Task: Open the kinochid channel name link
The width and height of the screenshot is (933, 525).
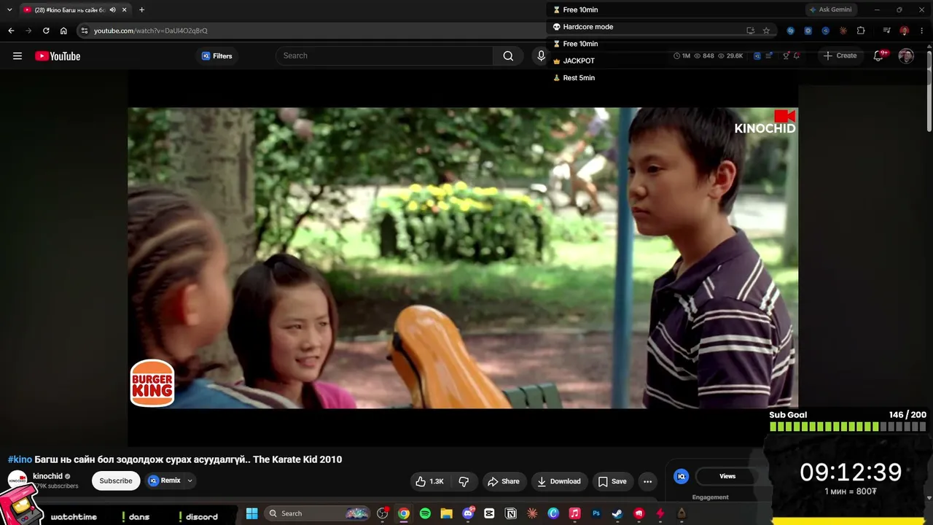Action: click(47, 476)
